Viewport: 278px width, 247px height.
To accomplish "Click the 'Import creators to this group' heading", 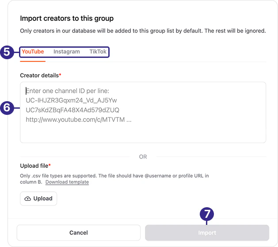I will (x=67, y=19).
